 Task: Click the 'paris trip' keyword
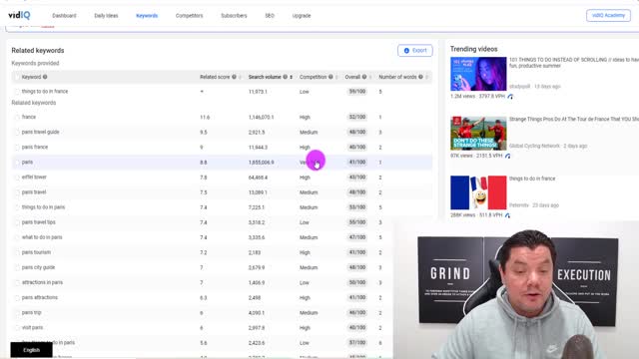[x=31, y=312]
